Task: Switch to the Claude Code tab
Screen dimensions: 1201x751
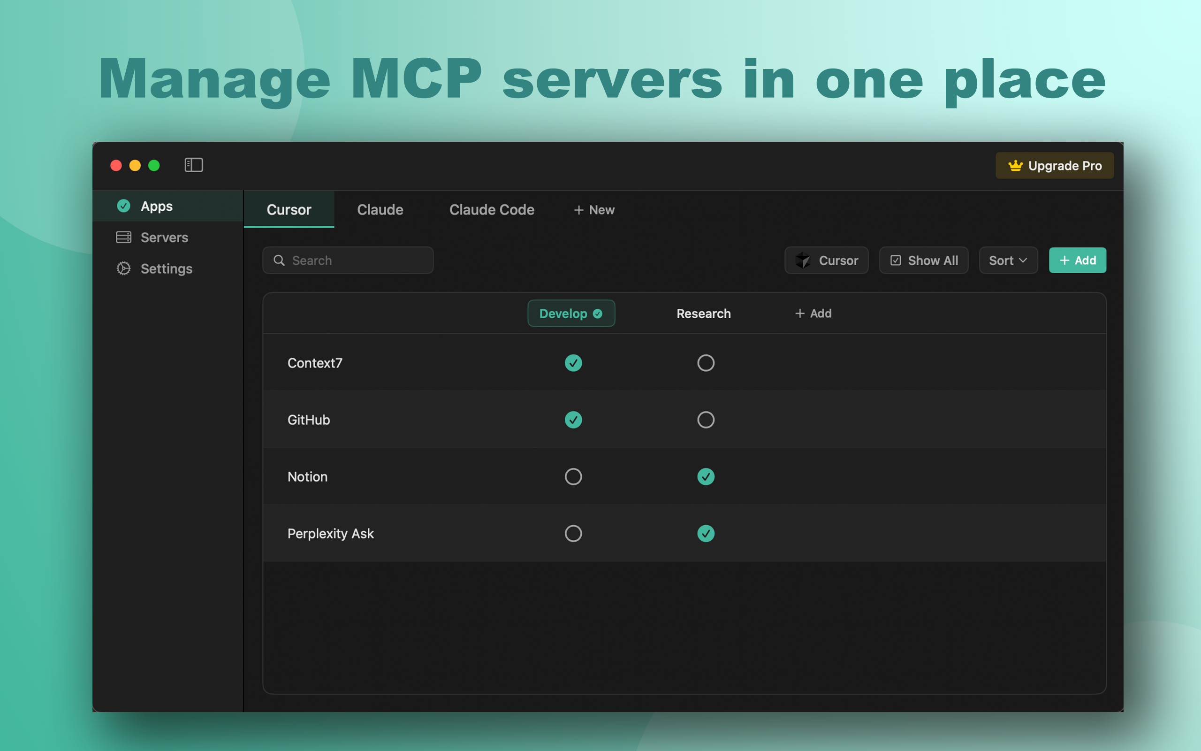Action: pyautogui.click(x=492, y=210)
